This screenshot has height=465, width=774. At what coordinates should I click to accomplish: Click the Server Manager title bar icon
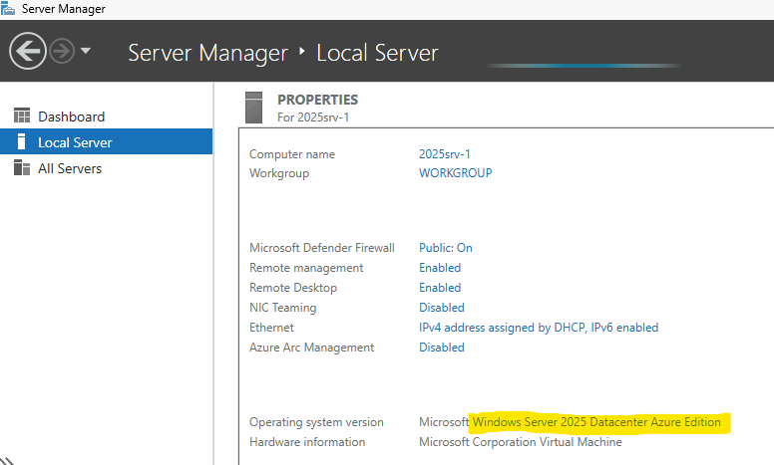pos(8,8)
